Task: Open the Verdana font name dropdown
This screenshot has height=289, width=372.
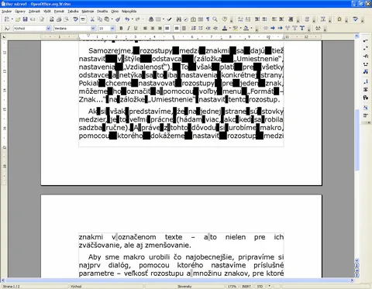Action: [93, 28]
